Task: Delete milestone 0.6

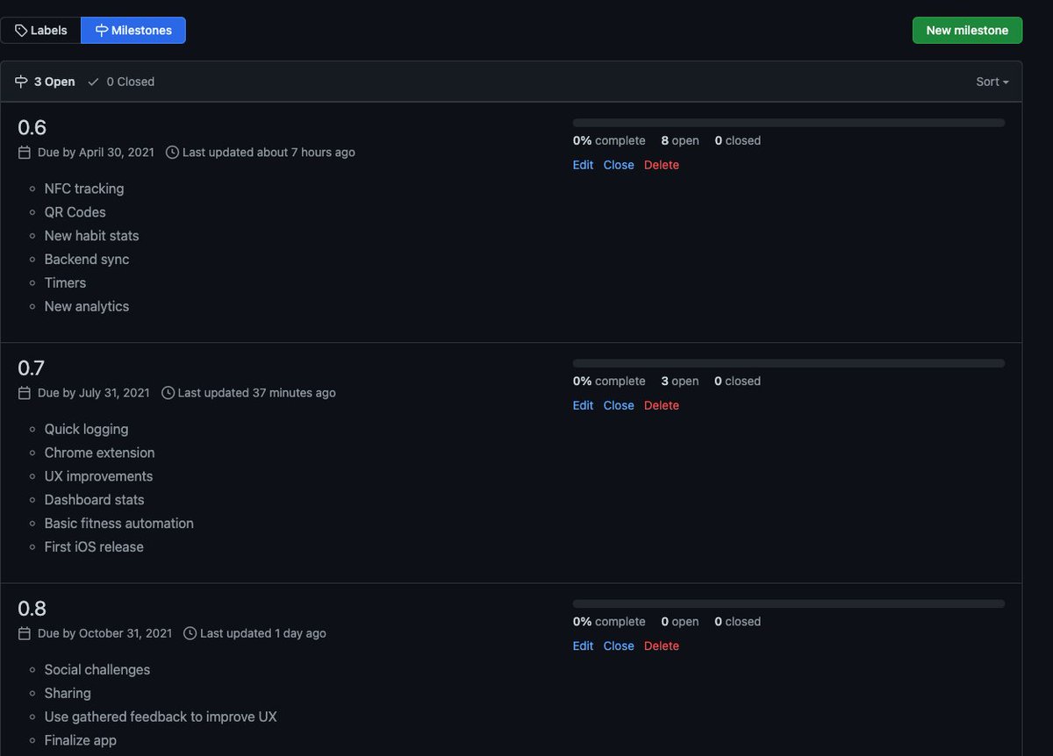Action: coord(662,165)
